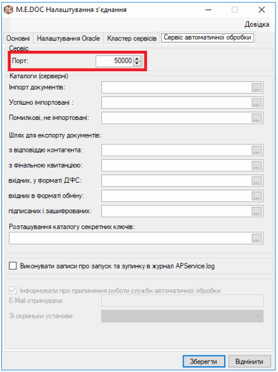278x372 pixels.
Task: Browse secret keys catalog location
Action: (x=256, y=238)
